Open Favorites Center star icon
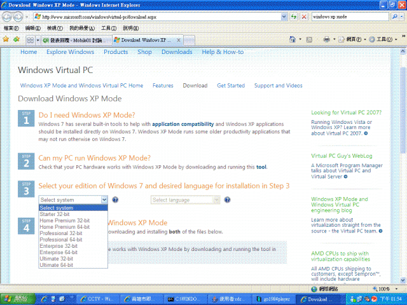Viewport: 407px width, 305px height. pos(6,39)
